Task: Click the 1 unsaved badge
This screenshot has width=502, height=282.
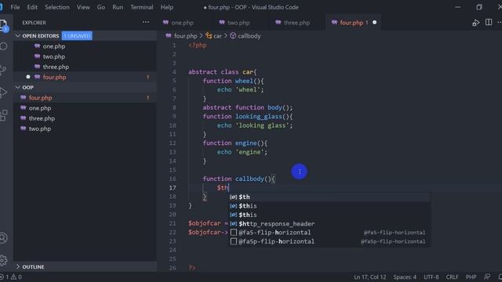Action: (x=77, y=36)
